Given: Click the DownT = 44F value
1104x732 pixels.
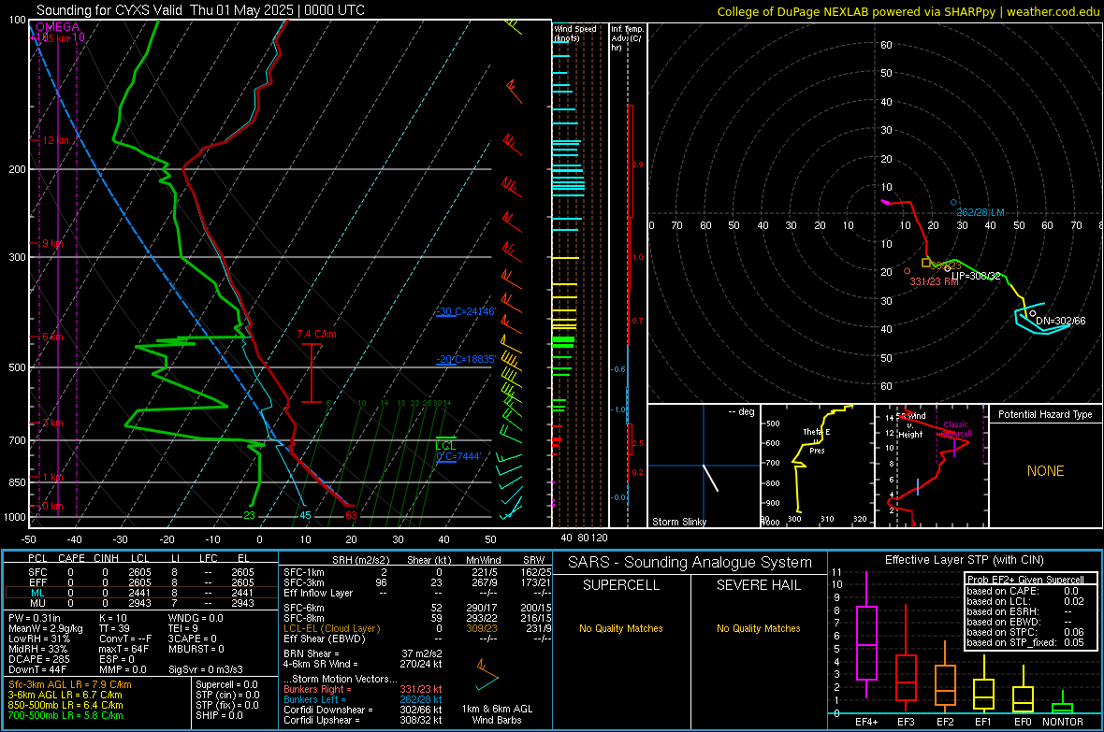Looking at the screenshot, I should pyautogui.click(x=37, y=670).
